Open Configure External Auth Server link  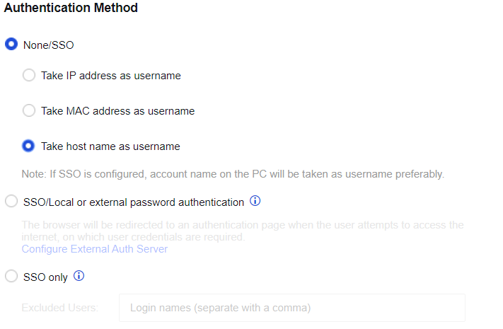pyautogui.click(x=94, y=249)
